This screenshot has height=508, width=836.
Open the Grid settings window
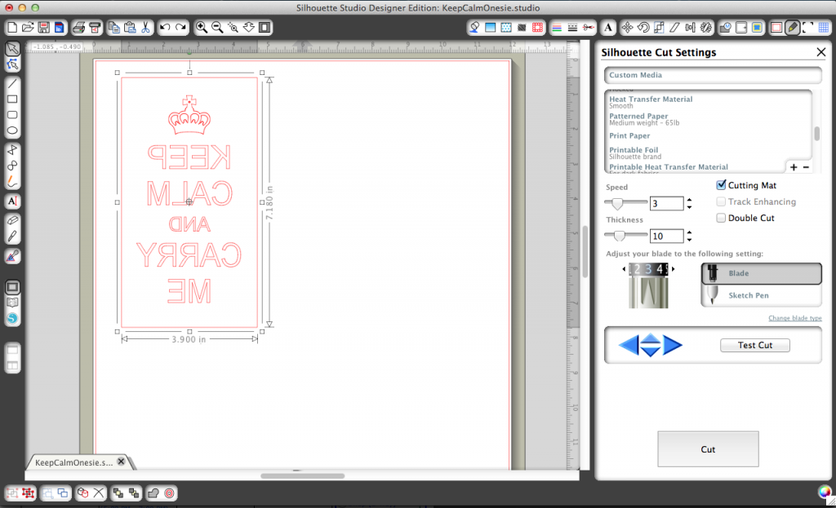pos(824,27)
